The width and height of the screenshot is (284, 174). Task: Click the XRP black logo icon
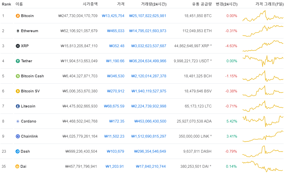[18, 46]
